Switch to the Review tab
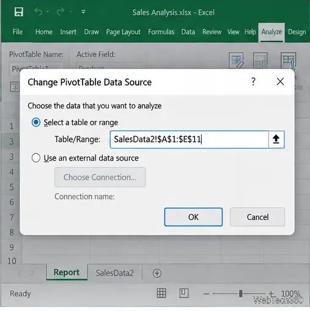This screenshot has height=311, width=310. tap(212, 32)
